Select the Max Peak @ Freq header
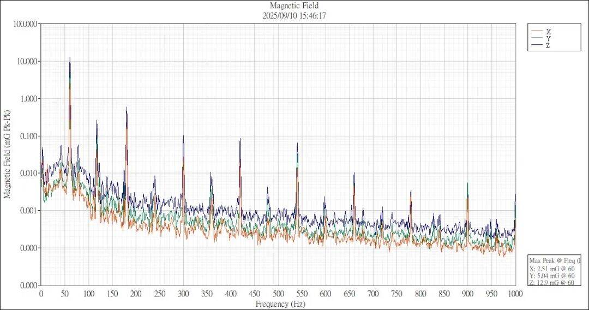589x310 pixels. [554, 261]
